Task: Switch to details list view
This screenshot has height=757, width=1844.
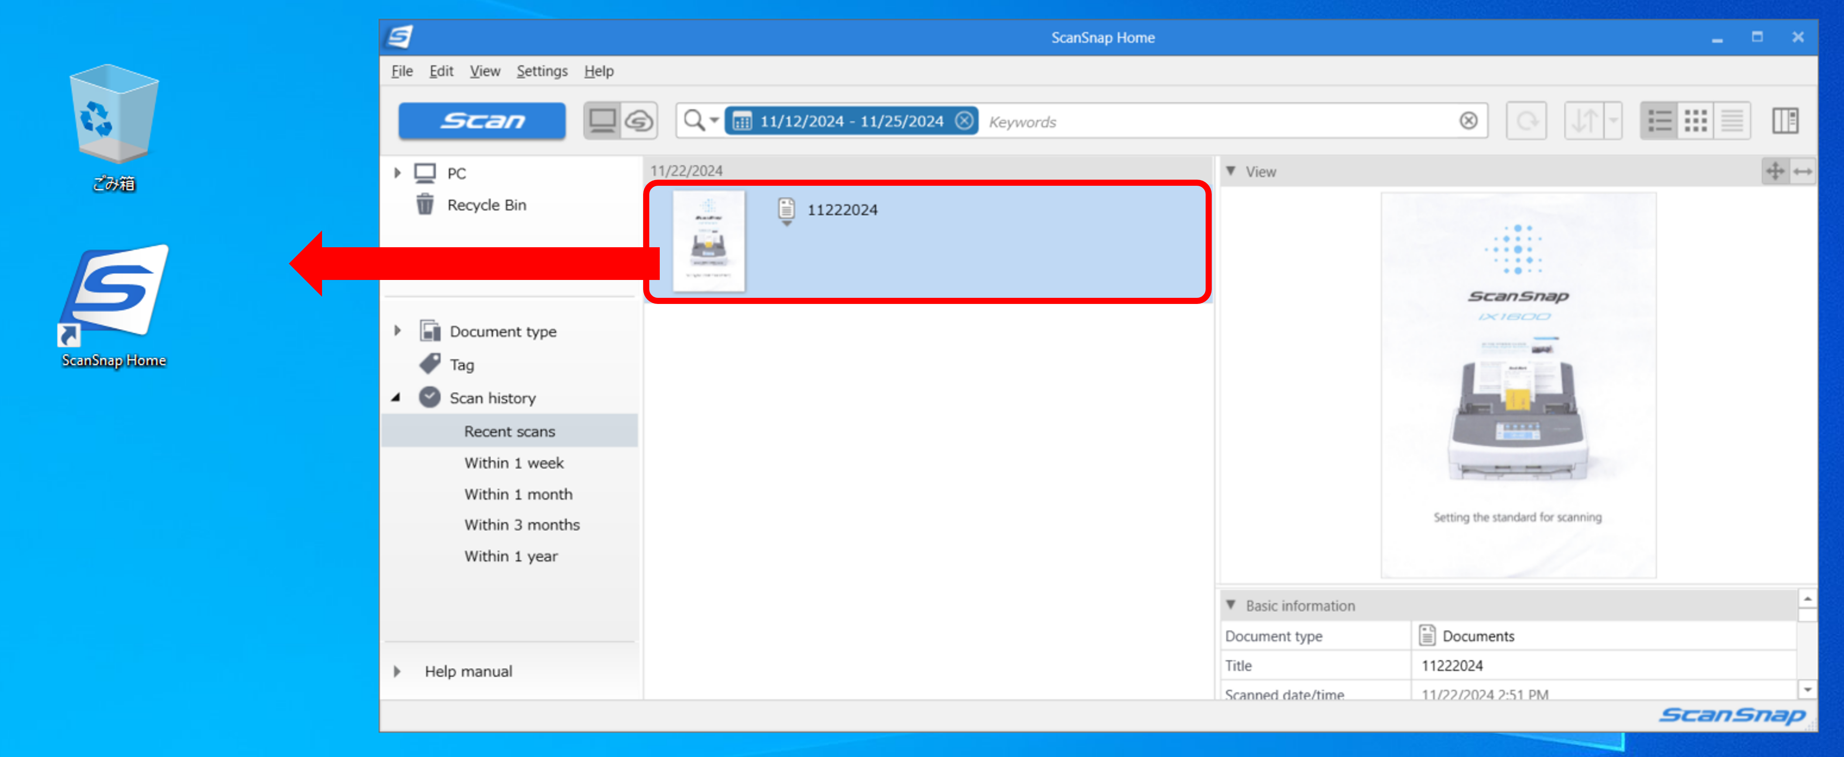Action: coord(1732,121)
